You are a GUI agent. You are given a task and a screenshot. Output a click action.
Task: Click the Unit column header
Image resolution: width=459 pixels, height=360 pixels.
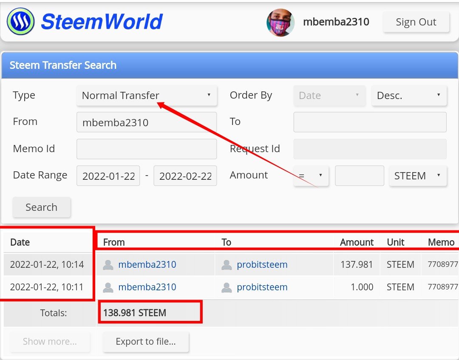click(x=396, y=242)
